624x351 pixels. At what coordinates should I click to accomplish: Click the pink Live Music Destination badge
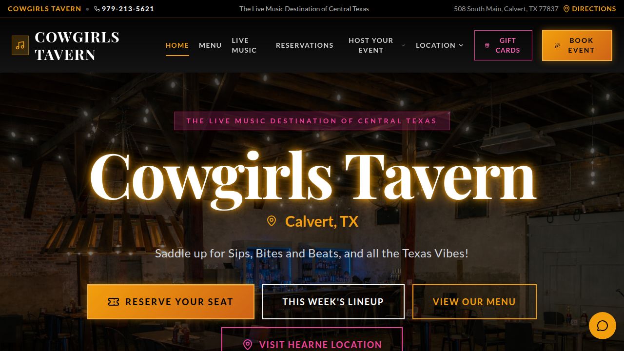(312, 121)
